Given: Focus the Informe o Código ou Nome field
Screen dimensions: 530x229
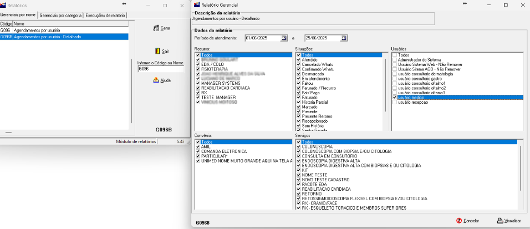Looking at the screenshot, I should 161,69.
